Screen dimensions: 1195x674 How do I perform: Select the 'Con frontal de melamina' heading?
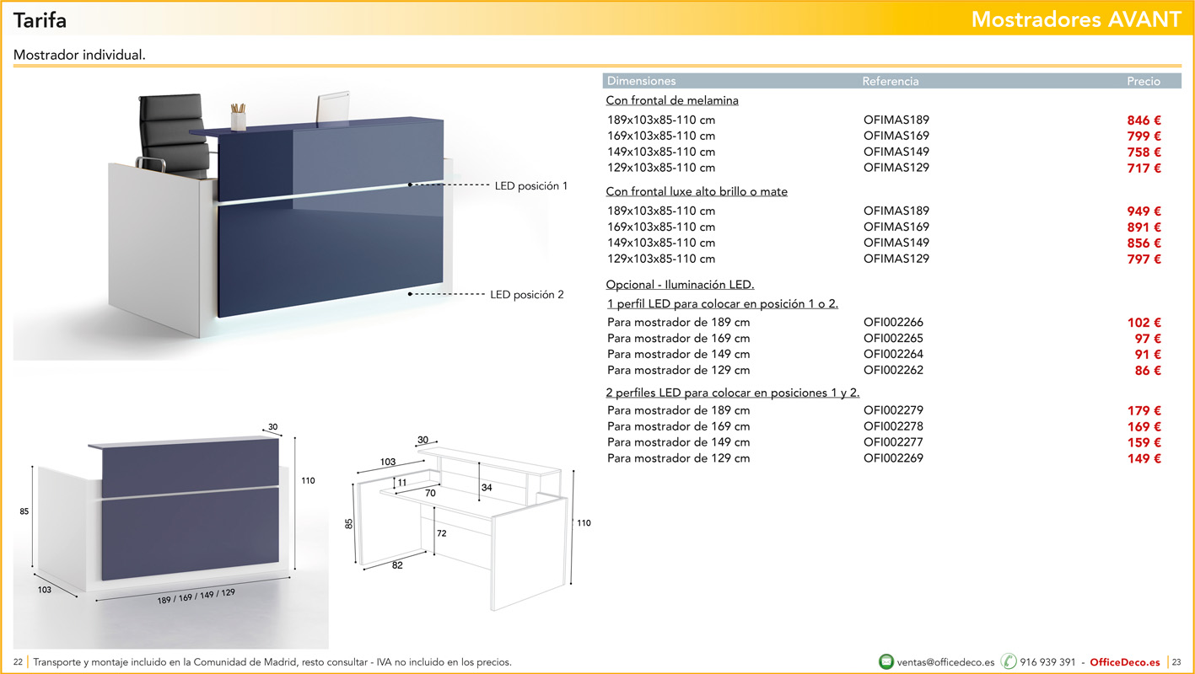tap(672, 100)
